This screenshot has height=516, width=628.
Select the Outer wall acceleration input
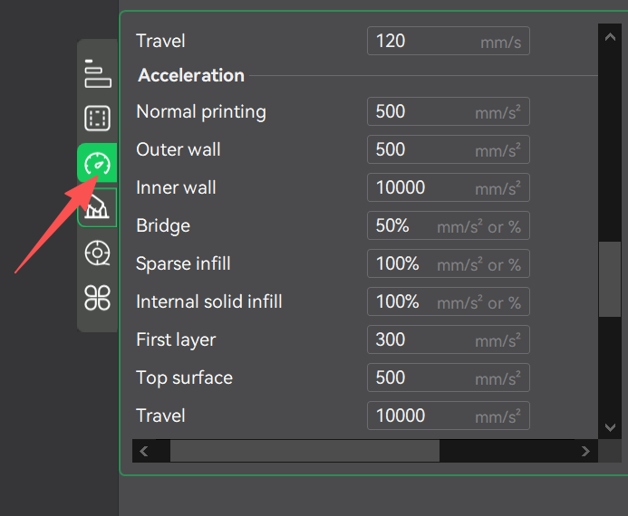pyautogui.click(x=420, y=150)
